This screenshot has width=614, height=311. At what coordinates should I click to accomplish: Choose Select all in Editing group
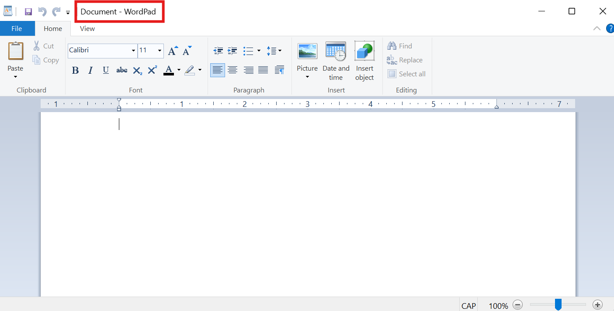[407, 74]
